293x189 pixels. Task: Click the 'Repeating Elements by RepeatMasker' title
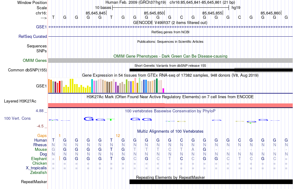tap(171, 177)
